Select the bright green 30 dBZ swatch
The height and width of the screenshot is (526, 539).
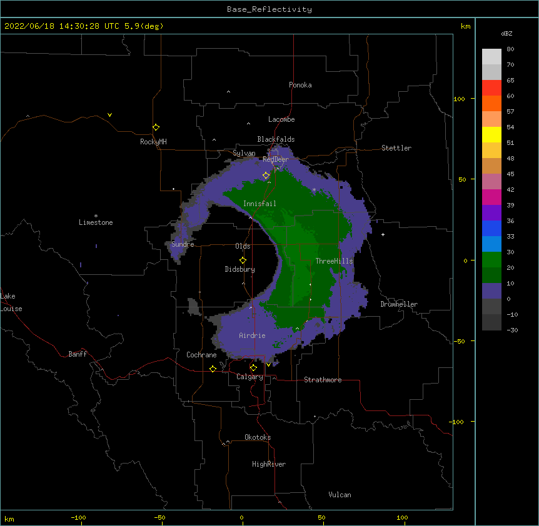click(491, 260)
